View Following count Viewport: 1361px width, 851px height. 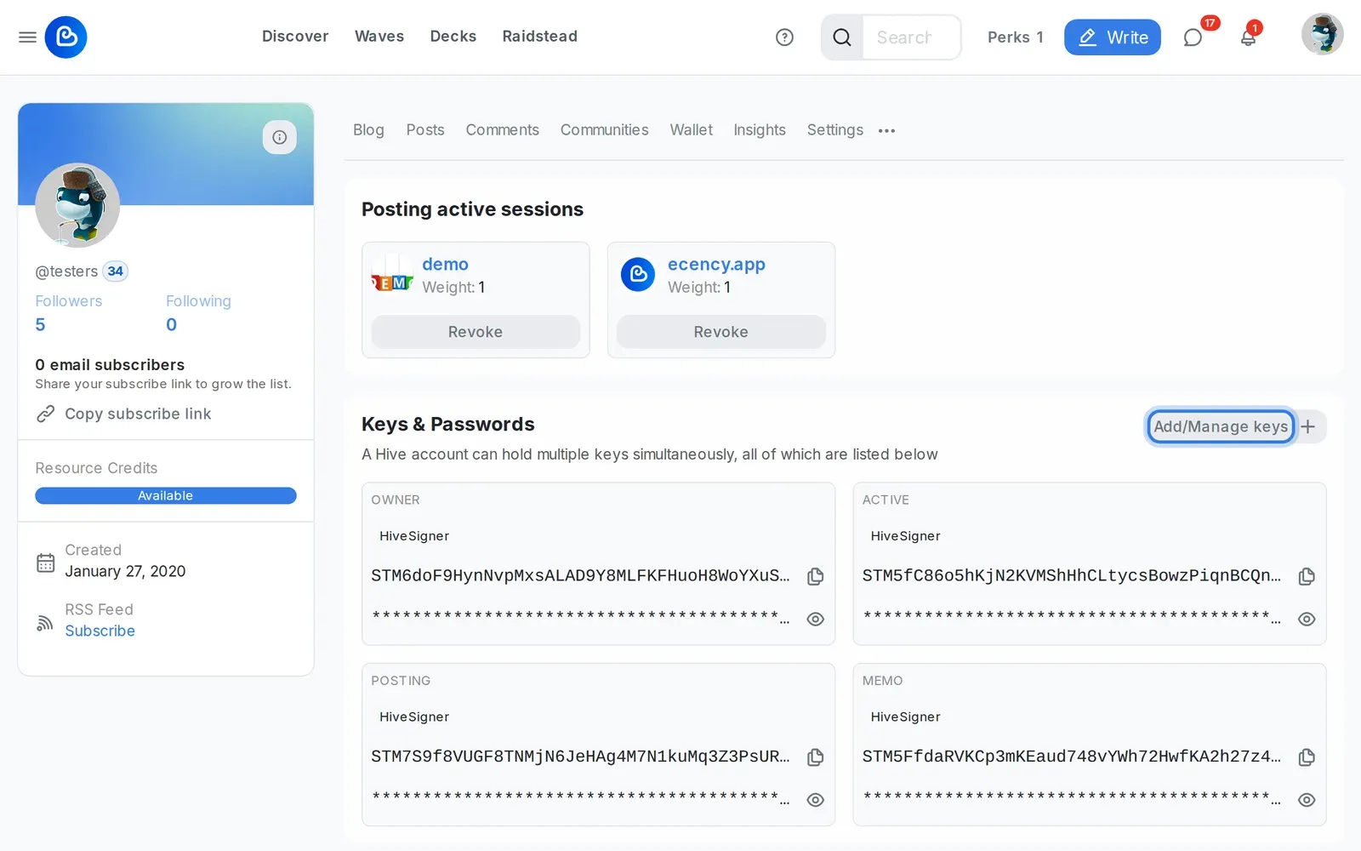pyautogui.click(x=172, y=324)
